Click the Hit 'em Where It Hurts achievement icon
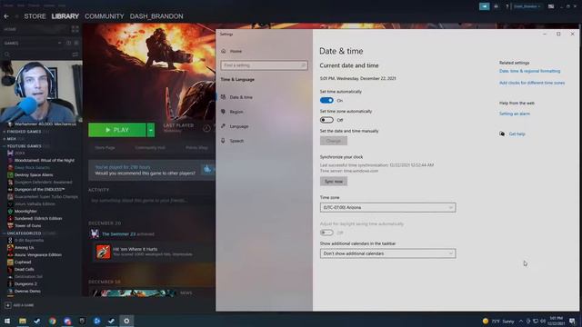Screen dimensions: 582x327 pyautogui.click(x=103, y=252)
